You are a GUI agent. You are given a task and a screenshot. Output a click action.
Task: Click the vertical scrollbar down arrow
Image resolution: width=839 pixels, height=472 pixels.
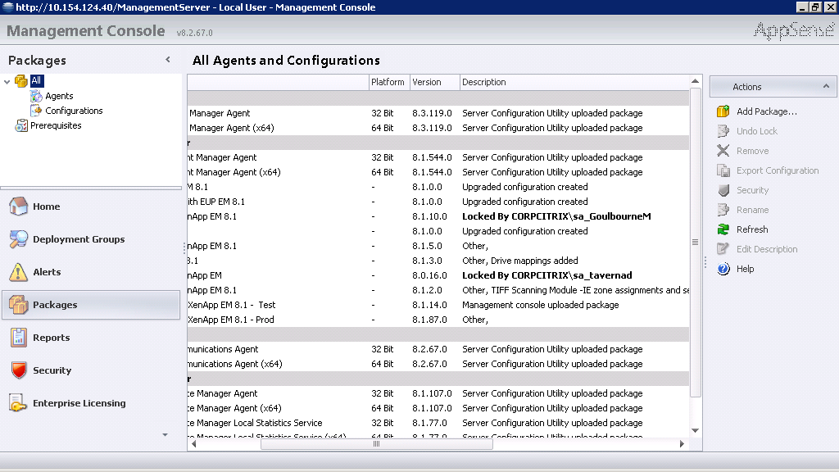pos(696,431)
